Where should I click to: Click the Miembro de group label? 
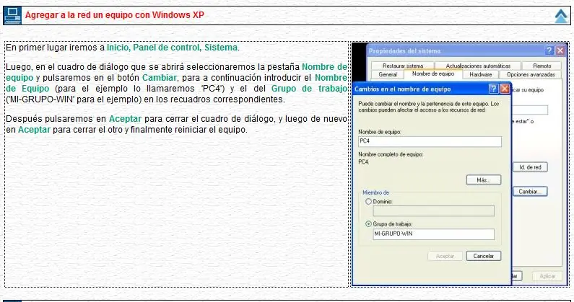(x=375, y=192)
